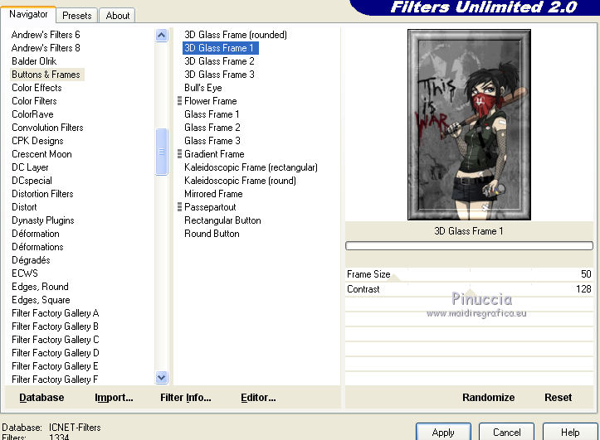Click the group marker beside Gradient Frame
This screenshot has width=600, height=440.
pos(179,154)
